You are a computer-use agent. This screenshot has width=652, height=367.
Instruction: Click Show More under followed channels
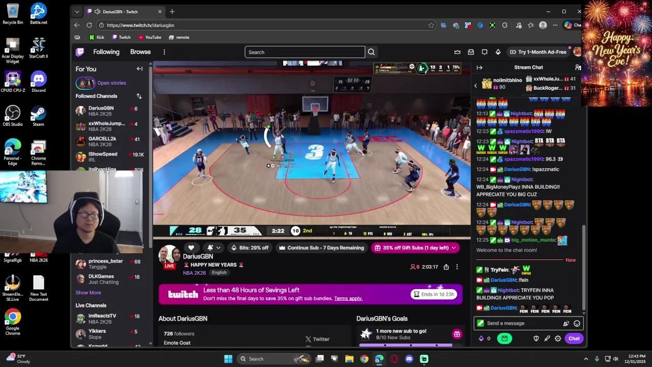(x=88, y=293)
